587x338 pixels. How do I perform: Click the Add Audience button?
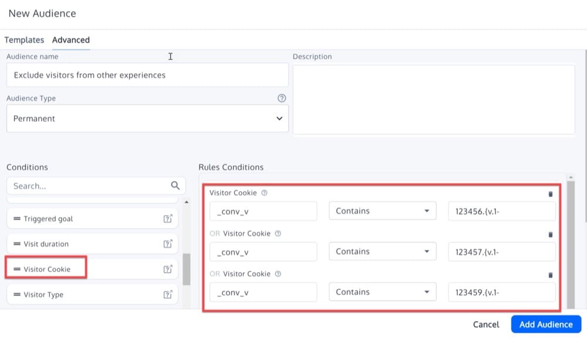click(x=546, y=324)
